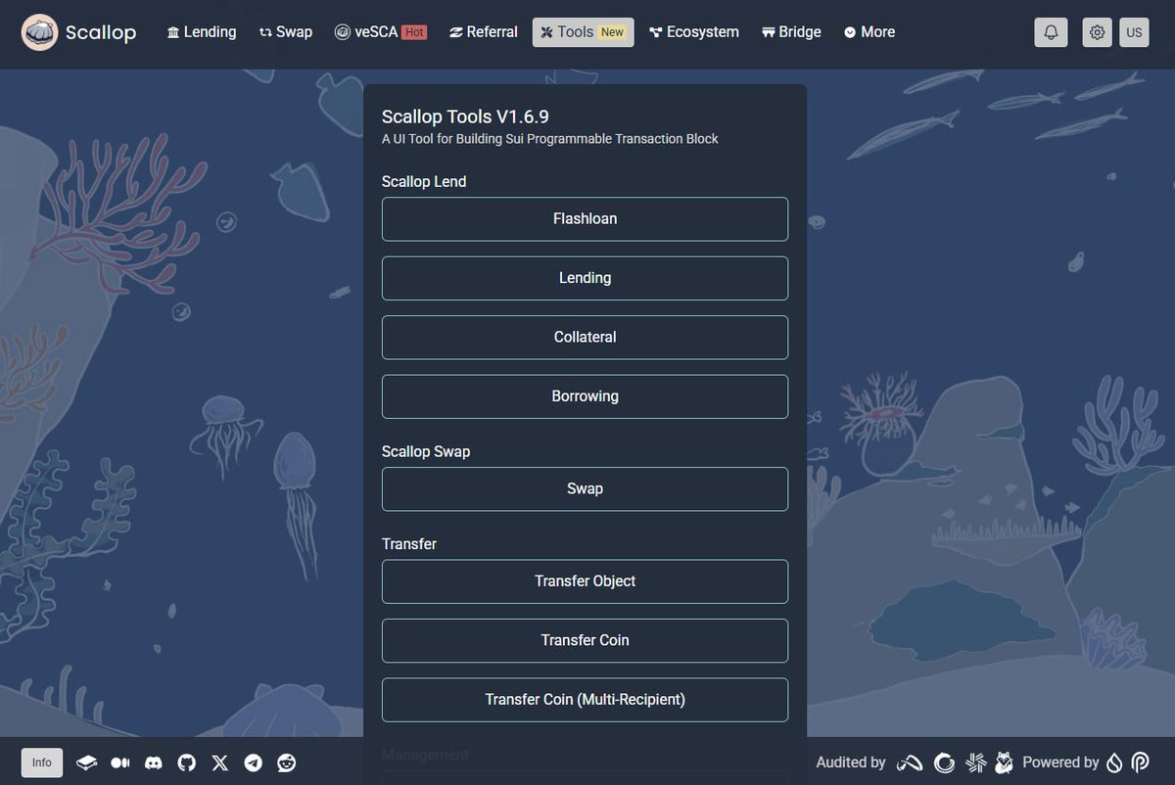This screenshot has width=1175, height=785.
Task: Open the Ecosystem menu
Action: 694,32
